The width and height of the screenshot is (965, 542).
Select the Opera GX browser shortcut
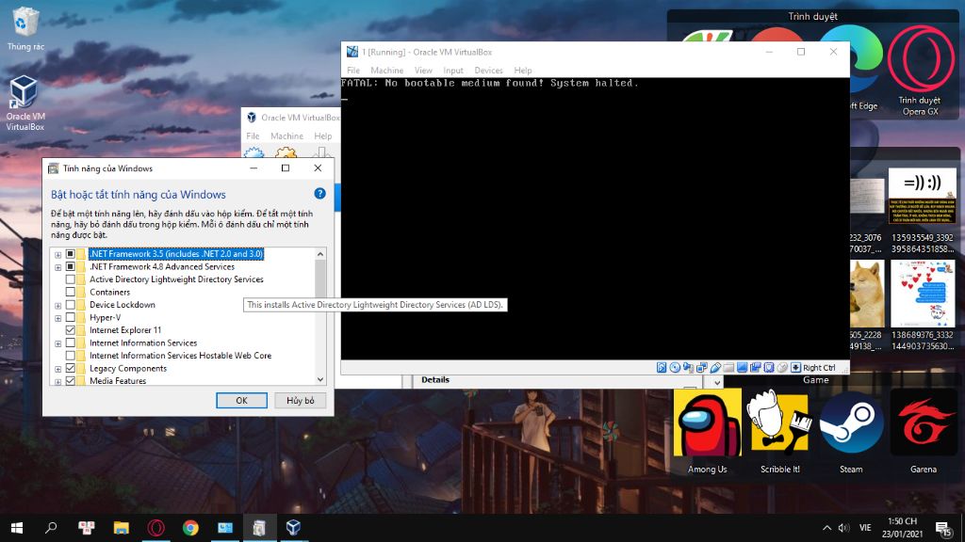tap(920, 71)
